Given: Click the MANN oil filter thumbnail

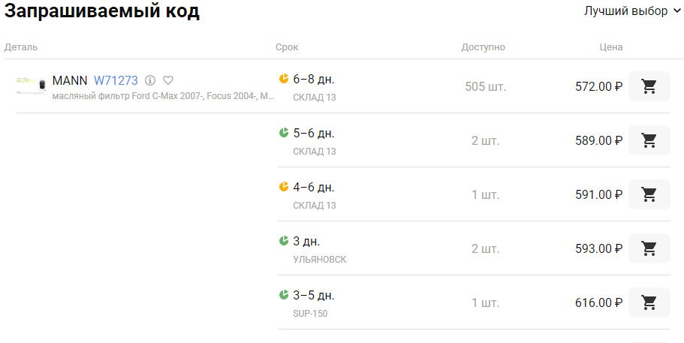Looking at the screenshot, I should [31, 85].
